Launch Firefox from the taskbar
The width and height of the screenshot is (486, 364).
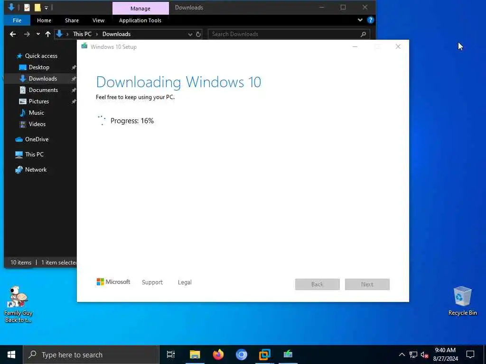[218, 355]
